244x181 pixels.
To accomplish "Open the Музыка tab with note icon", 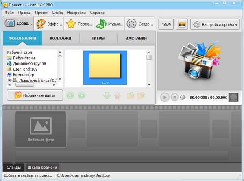I will coord(109,24).
